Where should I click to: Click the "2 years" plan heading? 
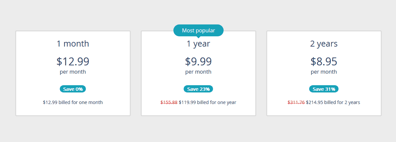[324, 44]
